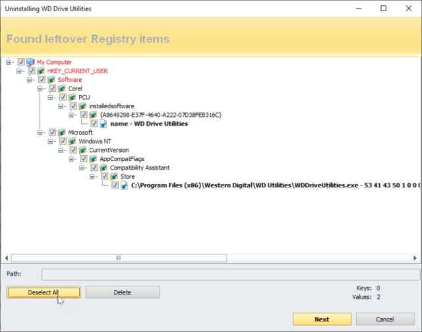
Task: Toggle the installedsoftware checkbox
Action: [x=73, y=106]
